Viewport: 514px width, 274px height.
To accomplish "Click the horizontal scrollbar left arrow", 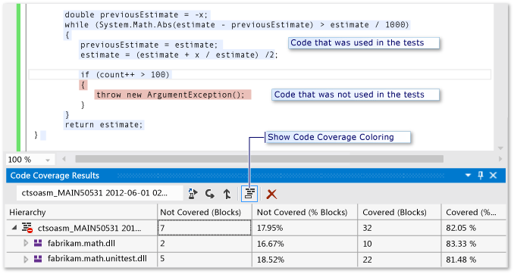I will [64, 159].
